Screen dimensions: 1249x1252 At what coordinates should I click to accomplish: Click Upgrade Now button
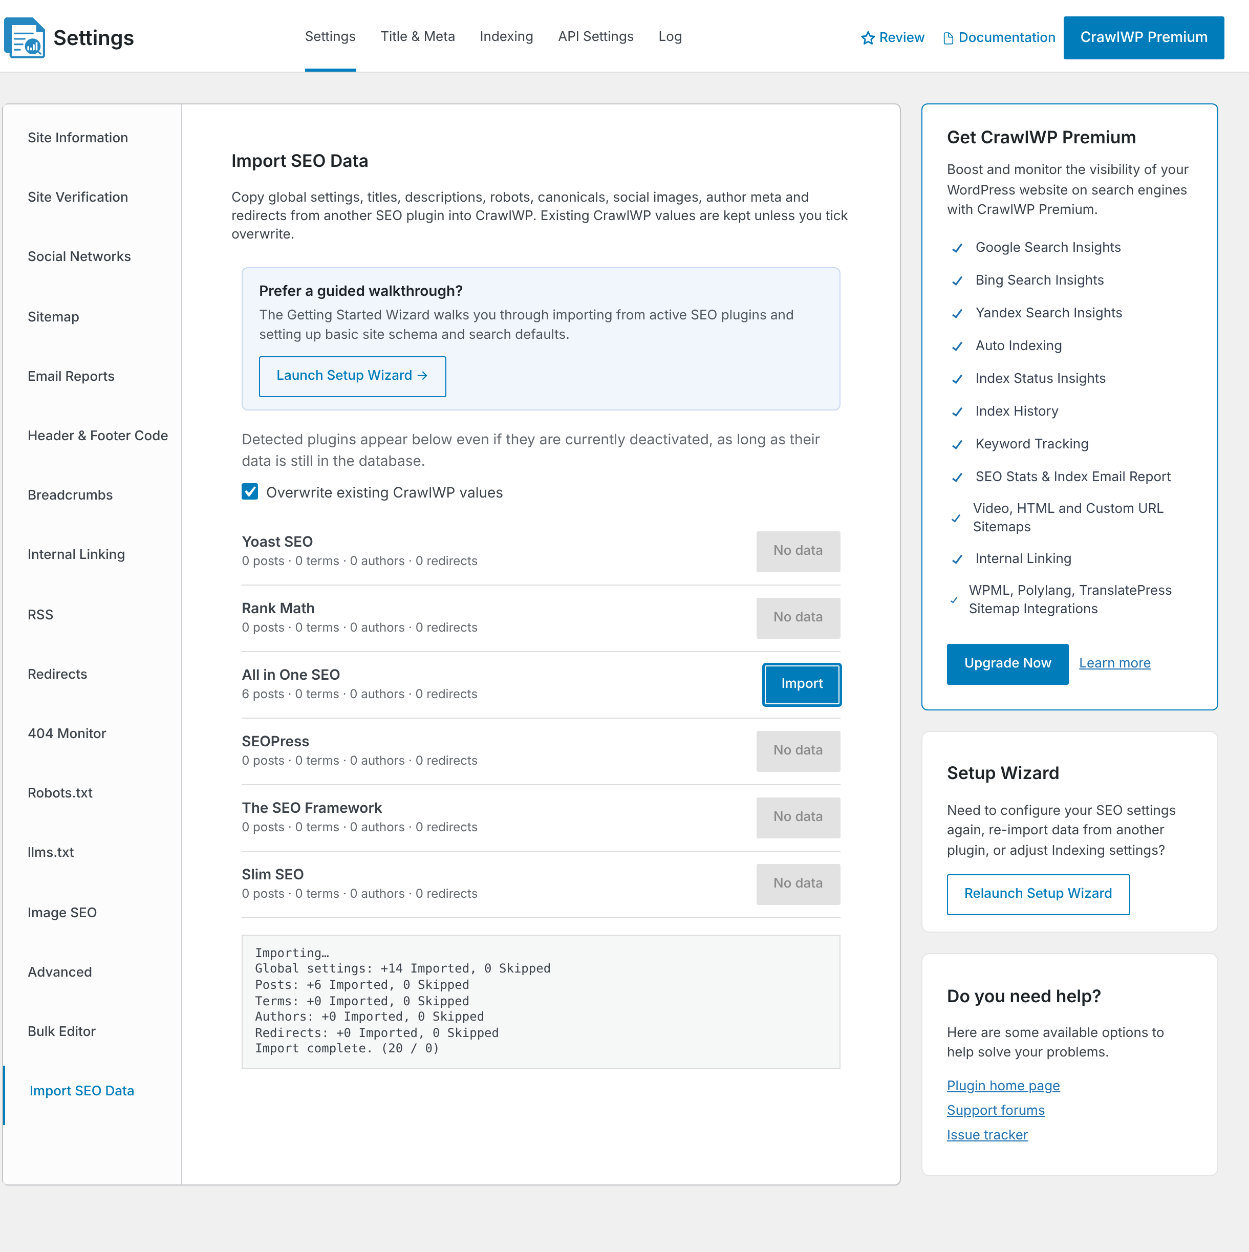(x=1007, y=663)
